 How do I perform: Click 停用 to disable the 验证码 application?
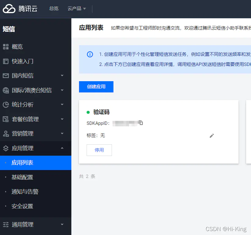point(99,150)
